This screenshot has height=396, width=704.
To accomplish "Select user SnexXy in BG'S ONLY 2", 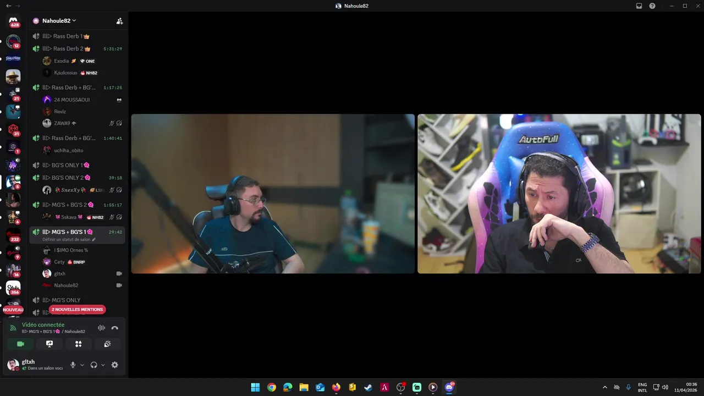I will 82,190.
